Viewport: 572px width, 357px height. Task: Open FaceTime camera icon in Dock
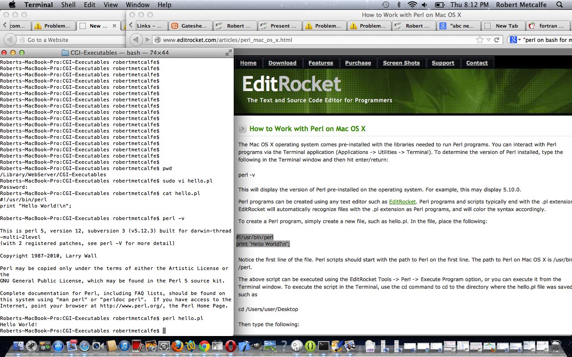(98, 346)
